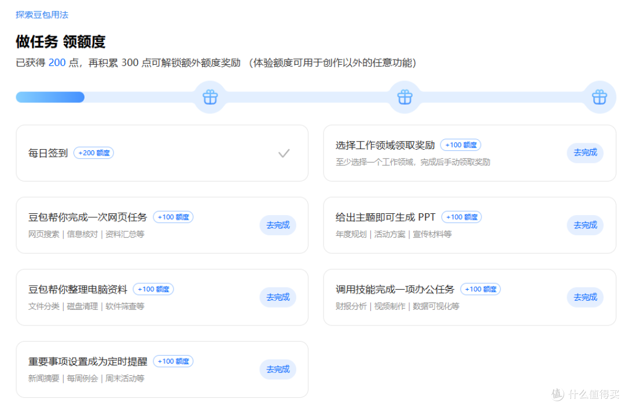625x407 pixels.
Task: Click the 每日签到 task title
Action: [48, 153]
